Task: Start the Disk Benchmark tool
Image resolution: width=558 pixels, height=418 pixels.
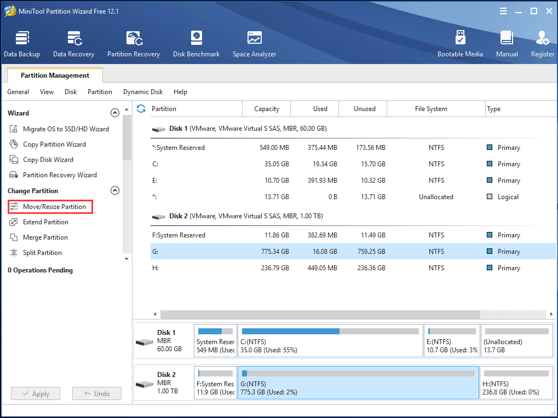Action: click(197, 44)
